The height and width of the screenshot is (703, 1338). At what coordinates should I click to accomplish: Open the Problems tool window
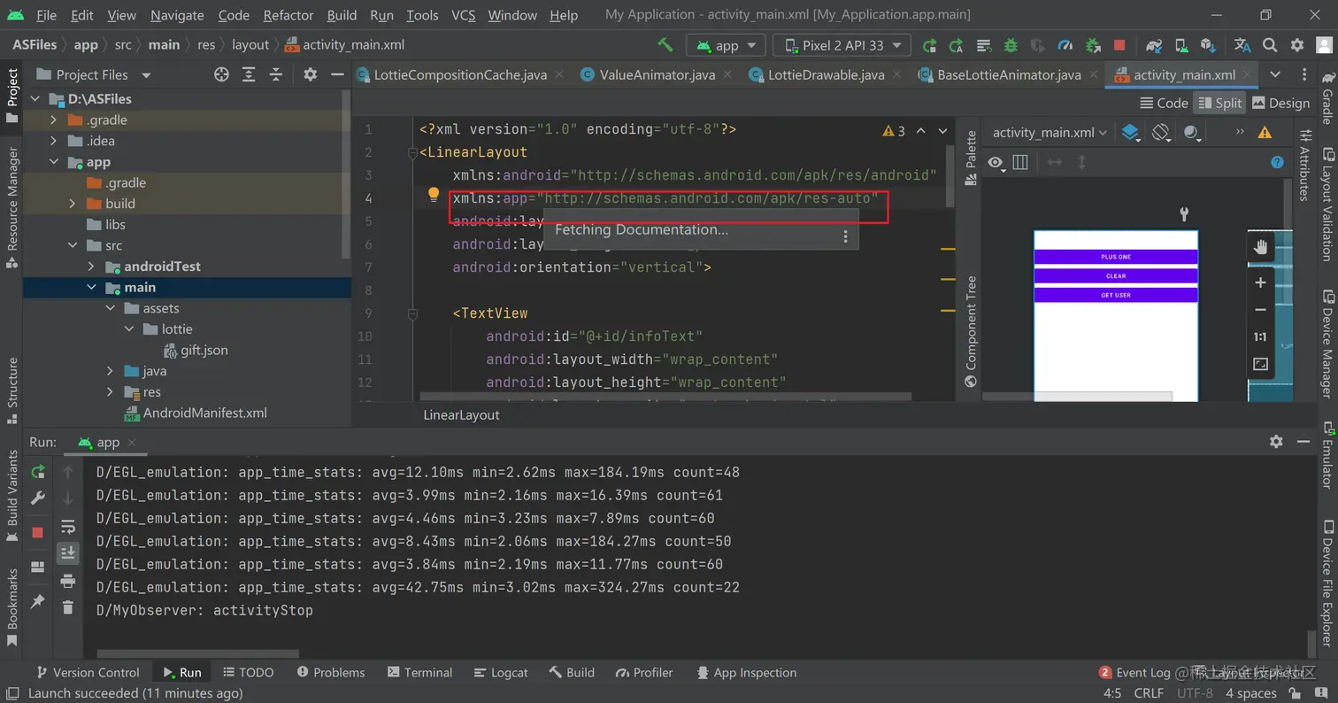click(x=331, y=673)
